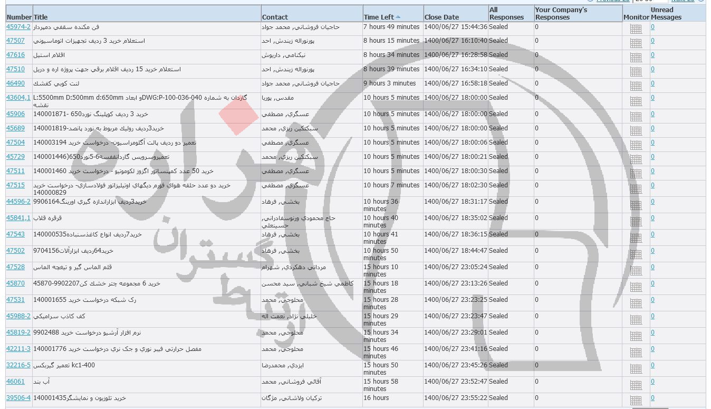Screen dimensions: 711x409
Task: Select the monitor icon for 45906
Action: 636,117
